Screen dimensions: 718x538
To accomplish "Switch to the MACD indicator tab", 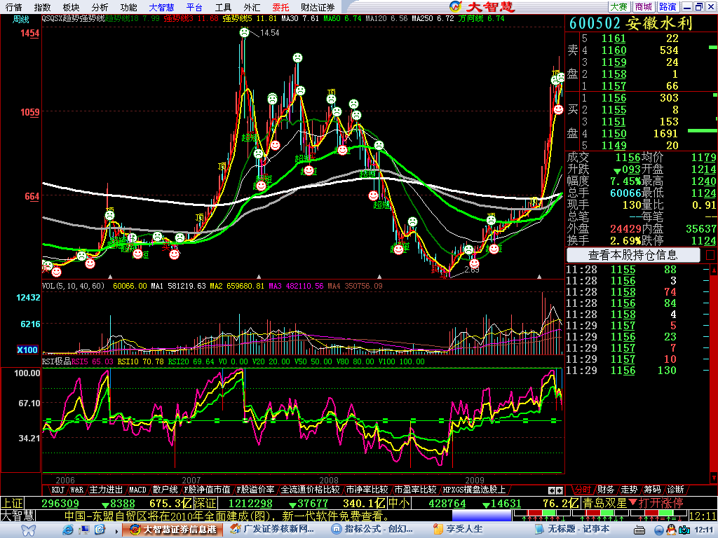I will [x=137, y=490].
